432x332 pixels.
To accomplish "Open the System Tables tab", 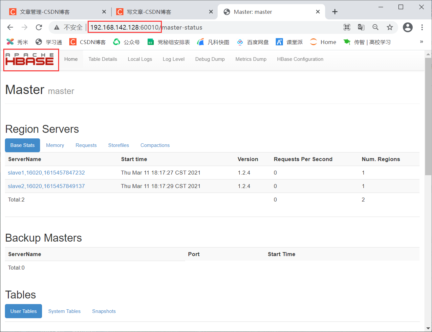I will (64, 311).
